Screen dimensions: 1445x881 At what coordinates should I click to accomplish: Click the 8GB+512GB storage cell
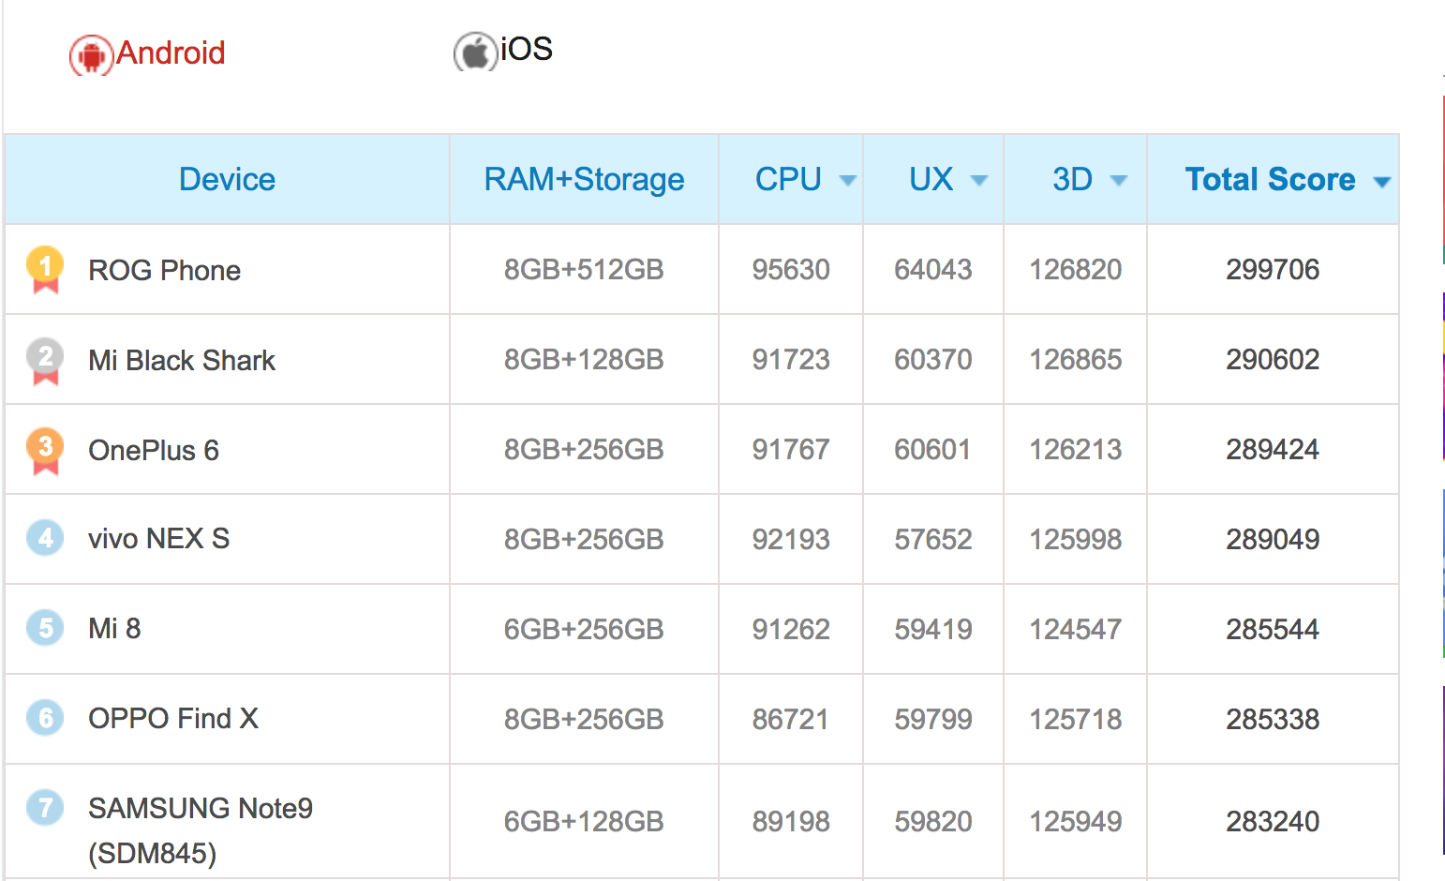584,270
